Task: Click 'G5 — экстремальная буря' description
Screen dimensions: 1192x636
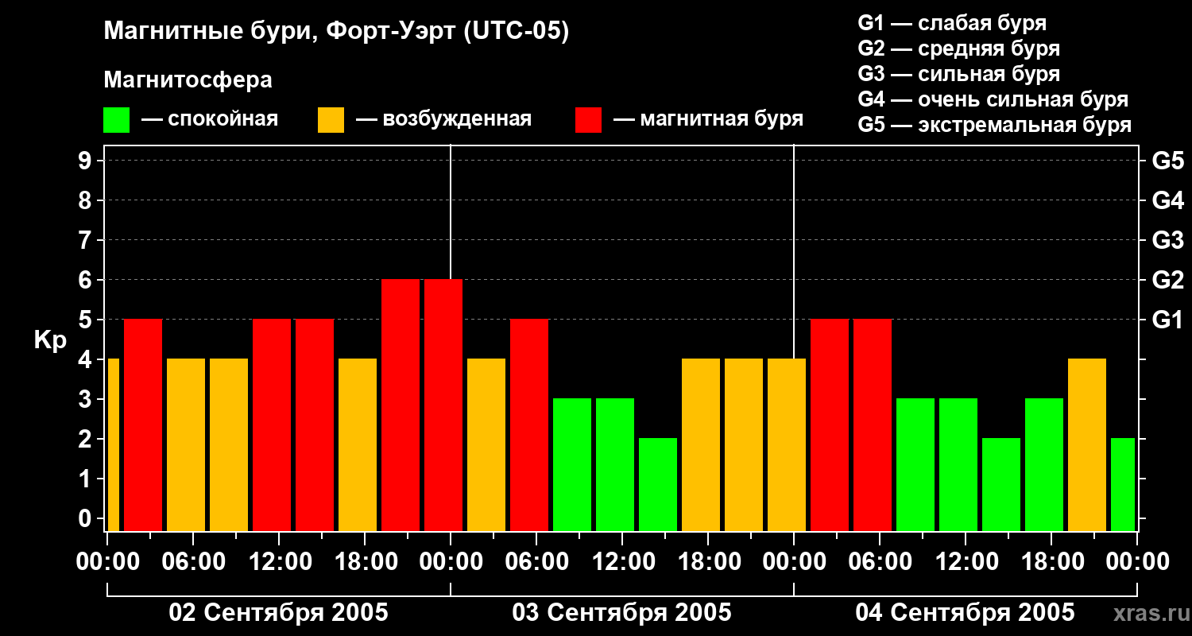Action: point(995,125)
